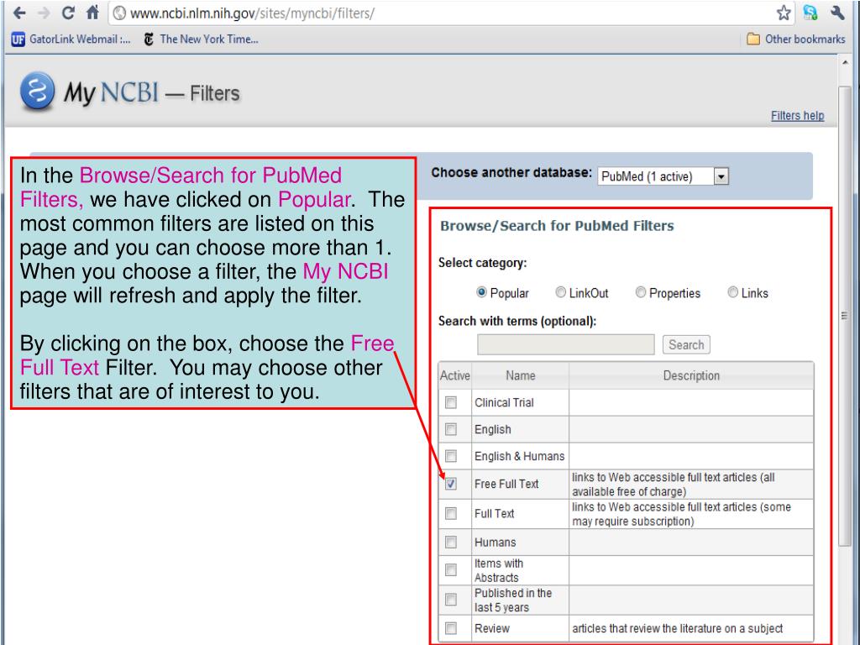This screenshot has height=645, width=860.
Task: Enable the Clinical Trial filter checkbox
Action: click(x=451, y=402)
